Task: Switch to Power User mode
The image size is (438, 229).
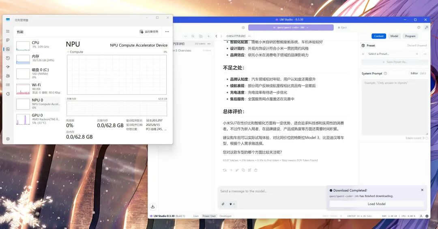Action: pos(209,216)
